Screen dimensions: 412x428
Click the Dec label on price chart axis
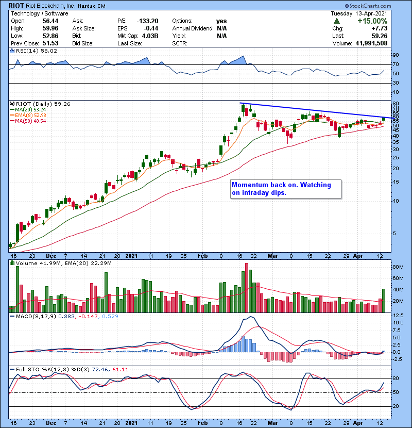(x=51, y=256)
